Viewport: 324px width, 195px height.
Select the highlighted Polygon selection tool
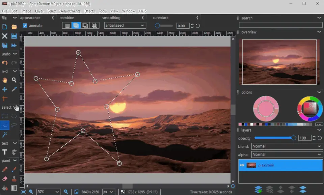pos(4,125)
